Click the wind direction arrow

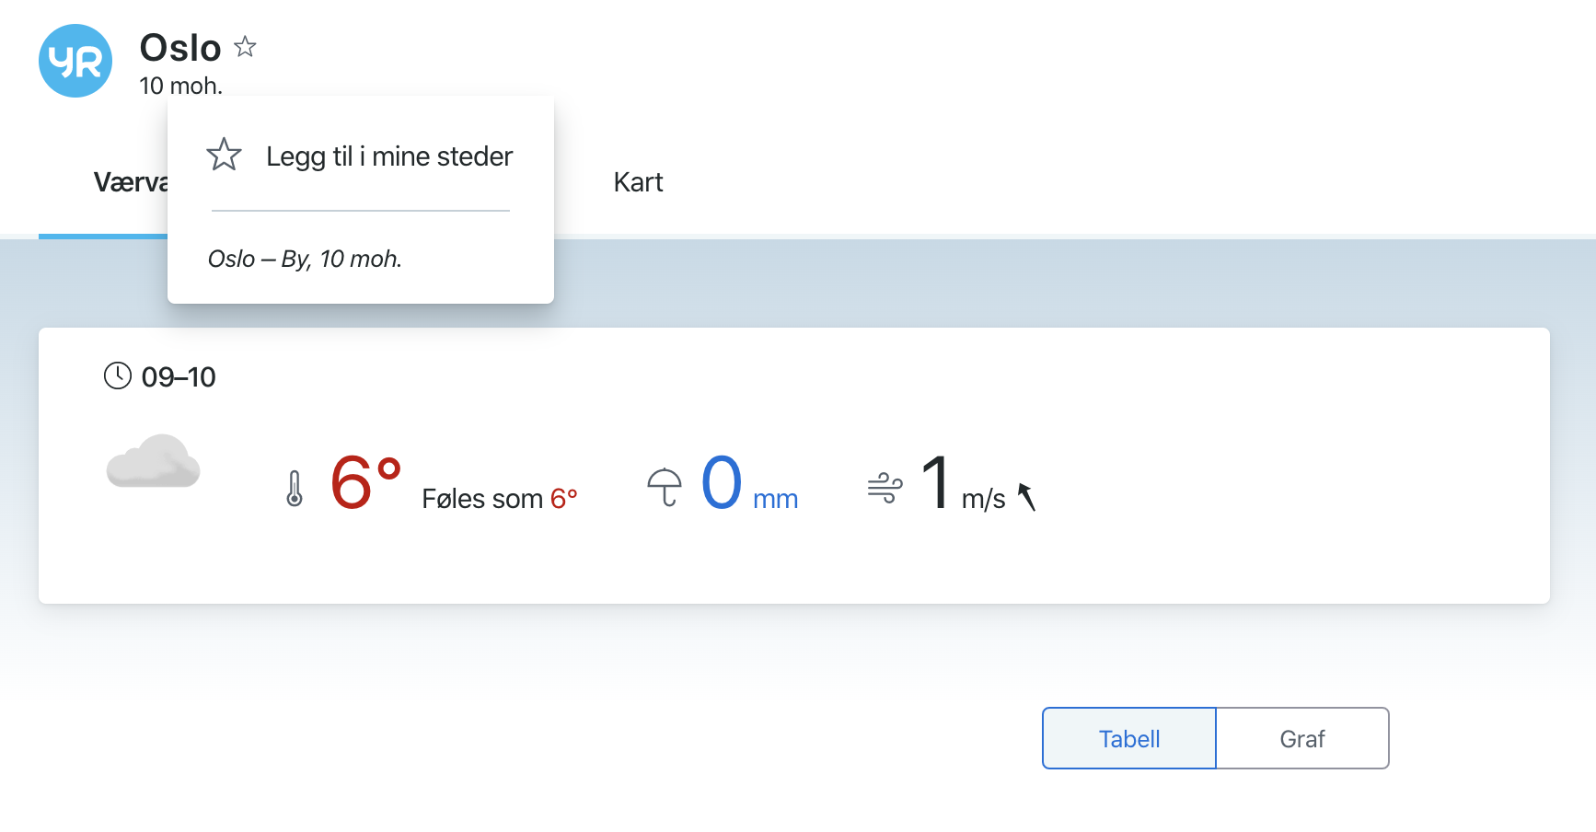pos(1027,497)
